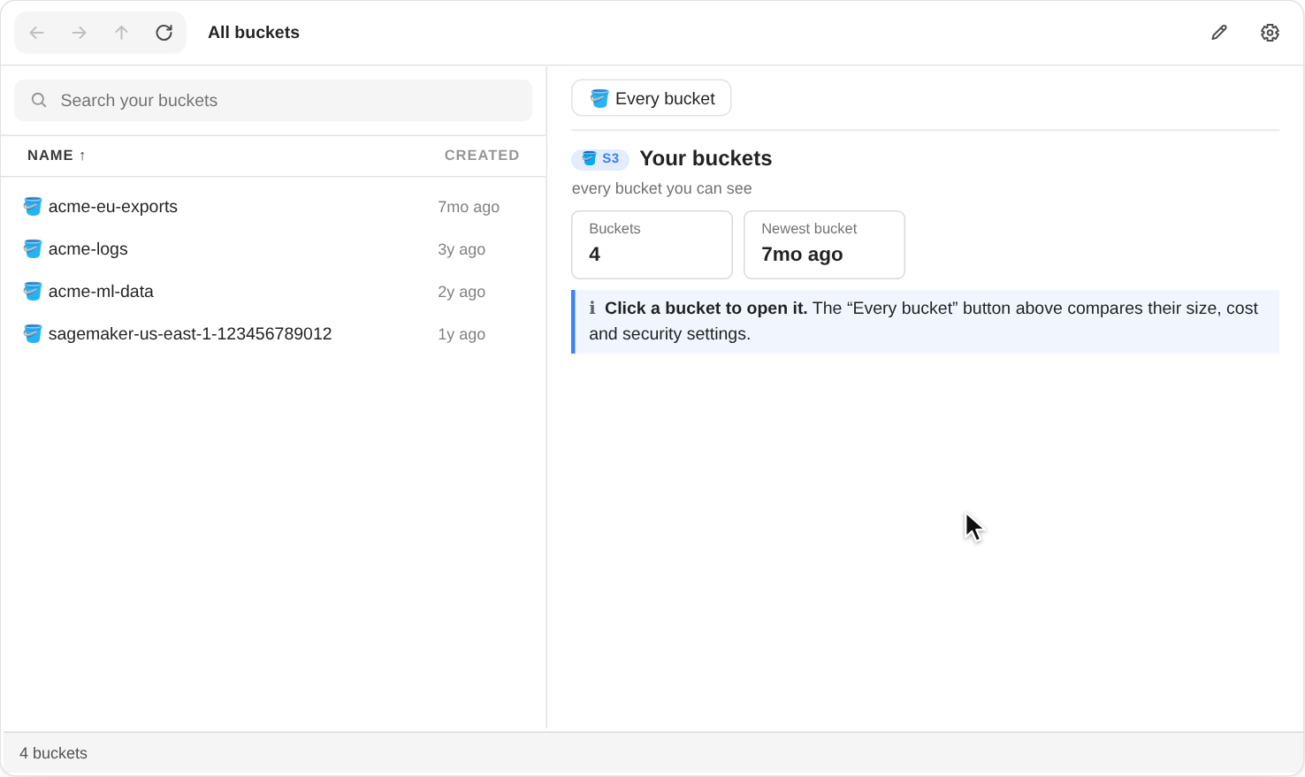This screenshot has height=777, width=1305.
Task: Click the '3y ago' created cell
Action: click(462, 249)
